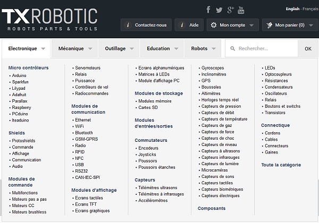319x223 pixels.
Task: Open the Google Plus icon
Action: coord(230,10)
